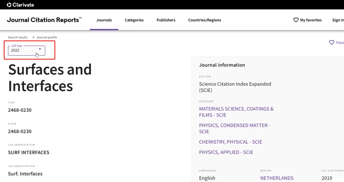Open the JCR Year dropdown
The height and width of the screenshot is (182, 344).
pyautogui.click(x=26, y=50)
